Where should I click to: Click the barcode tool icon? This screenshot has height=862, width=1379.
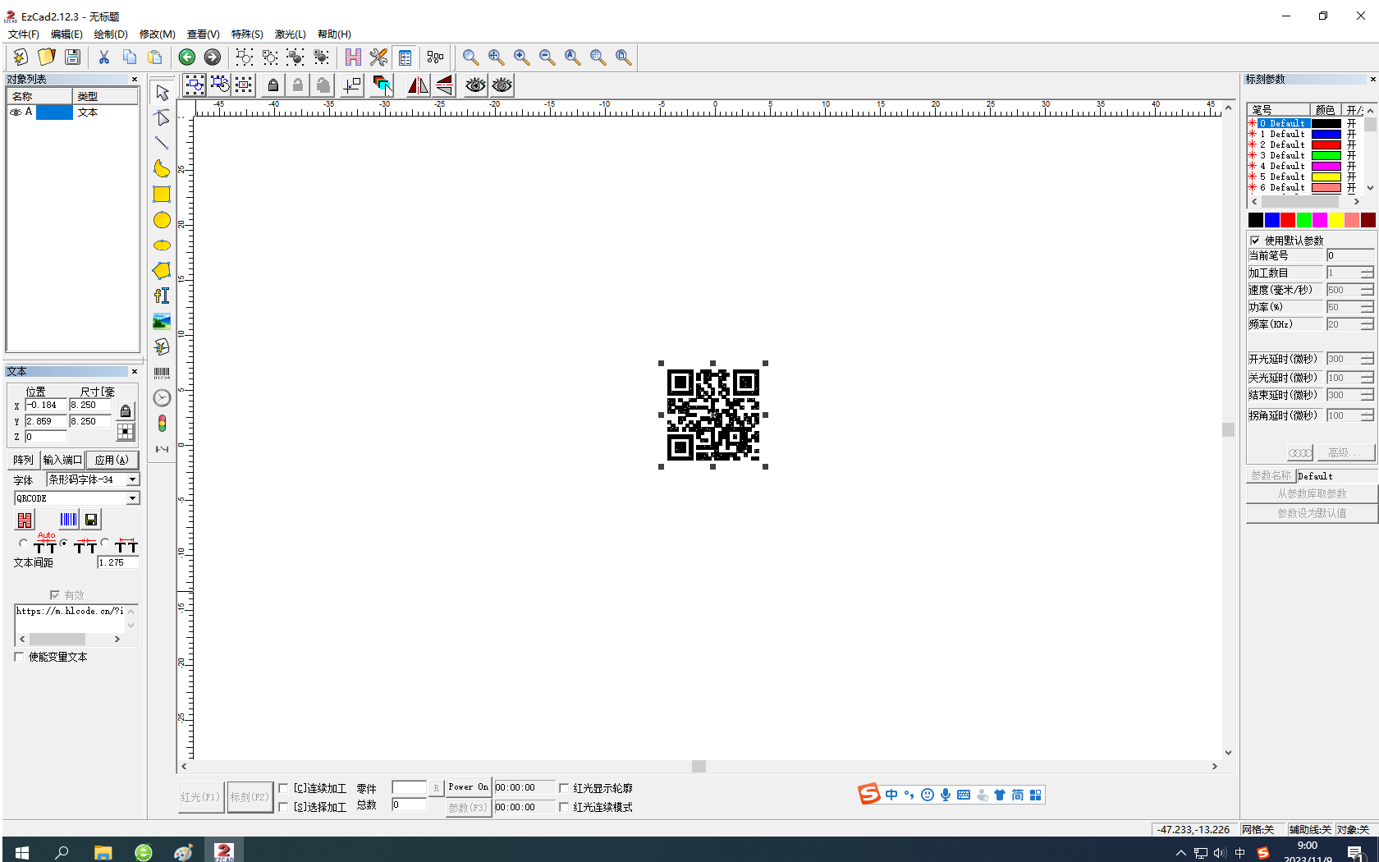point(162,374)
